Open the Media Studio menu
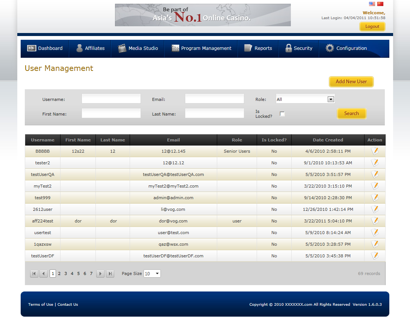The image size is (410, 320). 138,48
